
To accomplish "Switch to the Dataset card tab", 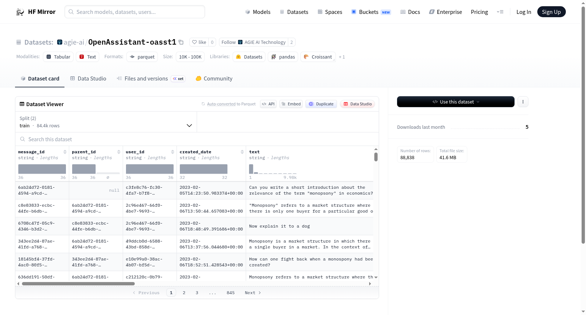I will (40, 78).
